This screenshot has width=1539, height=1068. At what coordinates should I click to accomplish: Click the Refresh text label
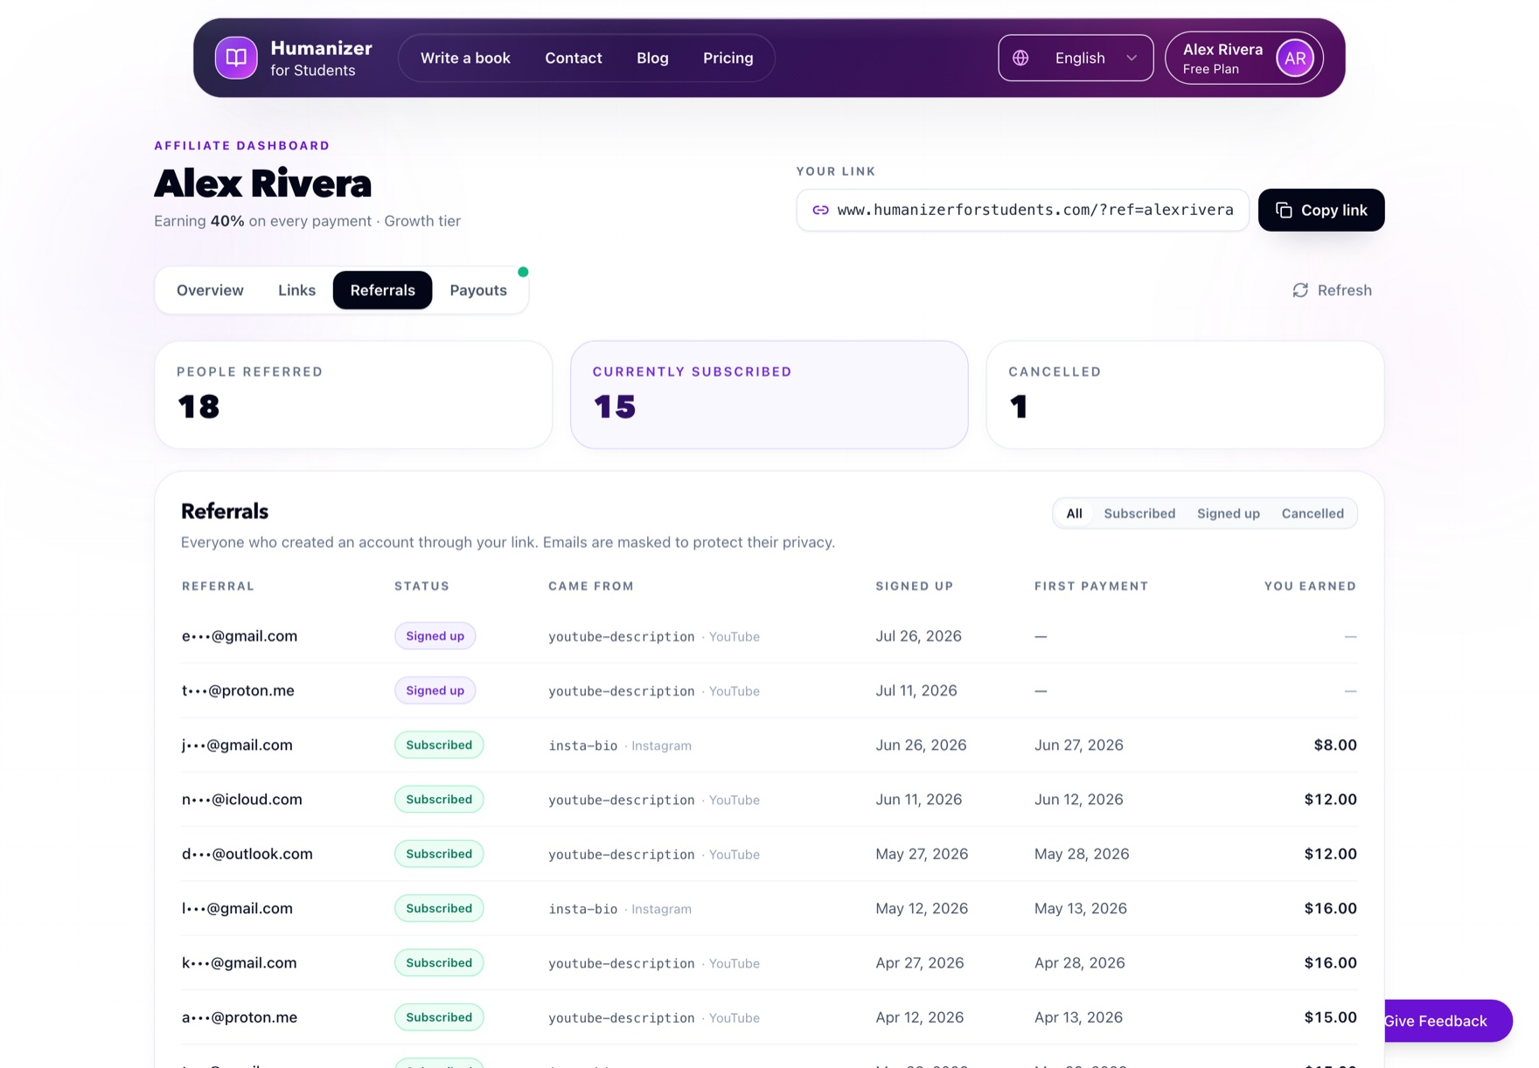1345,290
